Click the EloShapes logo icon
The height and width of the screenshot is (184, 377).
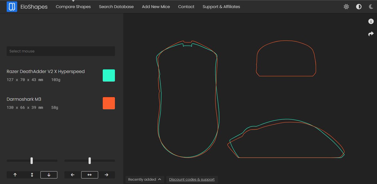[12, 6]
